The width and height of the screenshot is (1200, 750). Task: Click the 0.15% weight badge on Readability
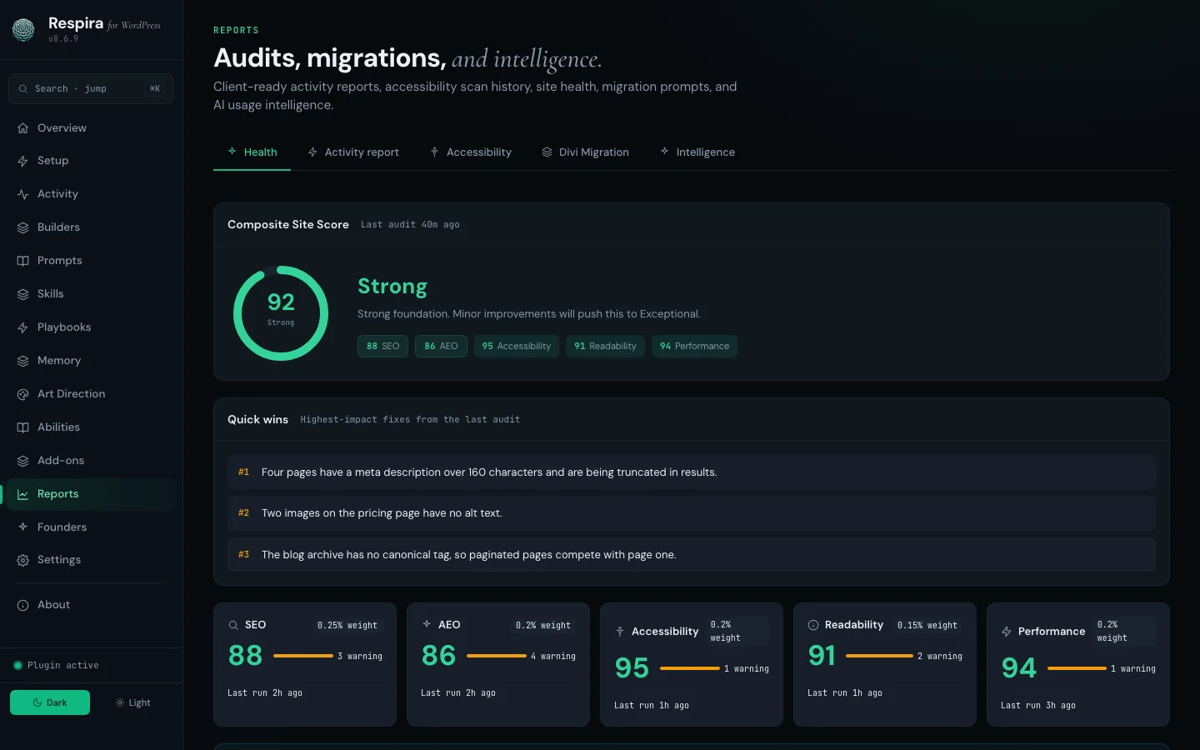tap(927, 625)
